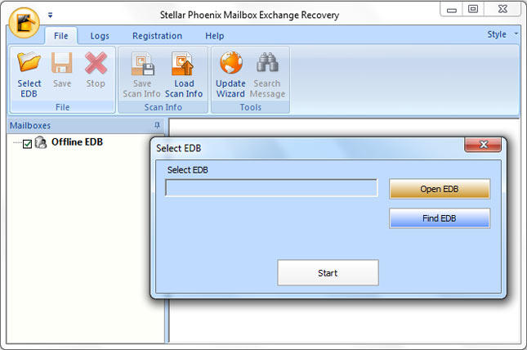
Task: Open the Style dropdown menu
Action: click(x=502, y=34)
